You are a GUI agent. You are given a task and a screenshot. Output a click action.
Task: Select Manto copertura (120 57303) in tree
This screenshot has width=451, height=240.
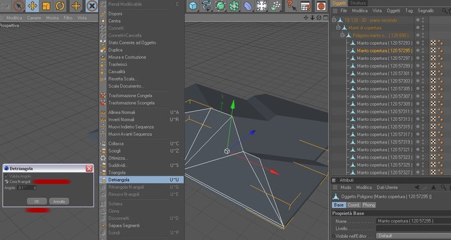[x=385, y=81]
